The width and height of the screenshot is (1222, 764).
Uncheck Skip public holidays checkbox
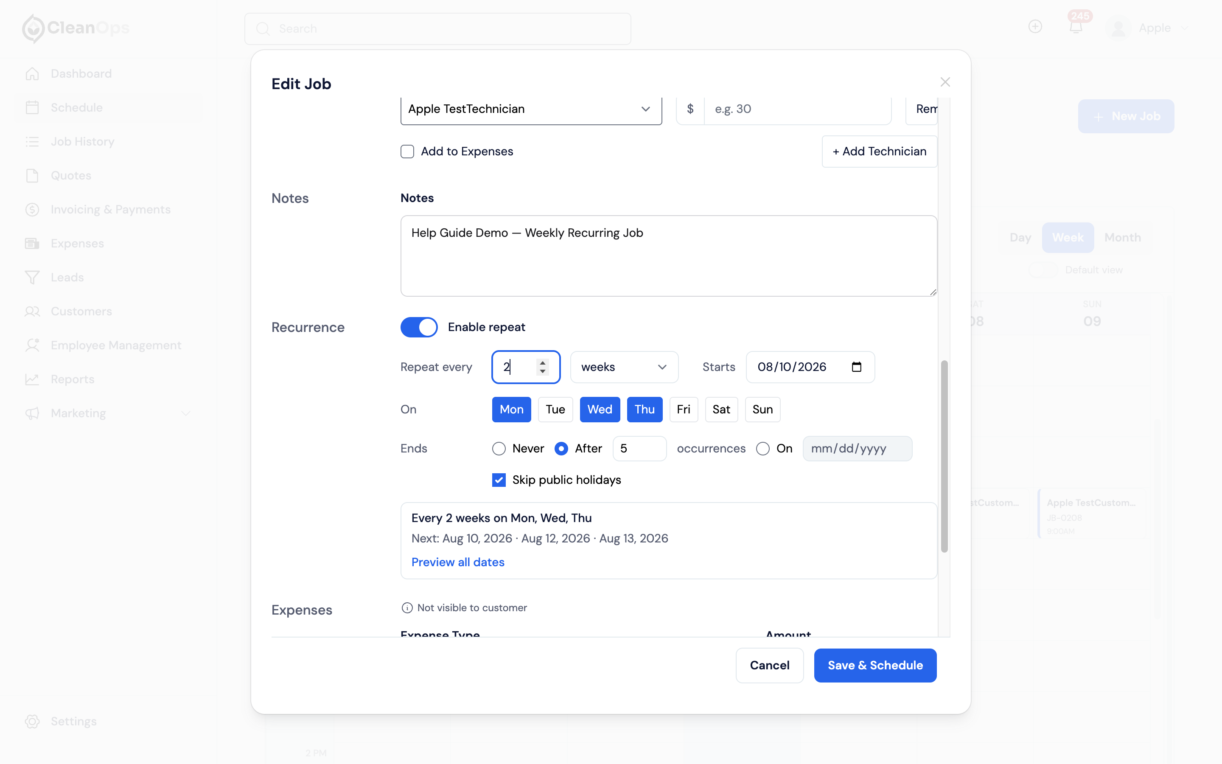pos(499,480)
